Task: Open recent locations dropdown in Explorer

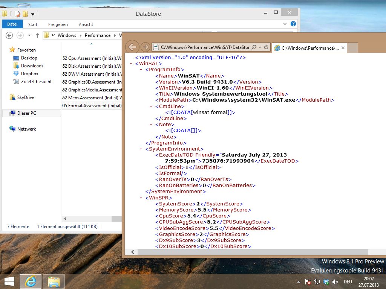Action: point(29,35)
